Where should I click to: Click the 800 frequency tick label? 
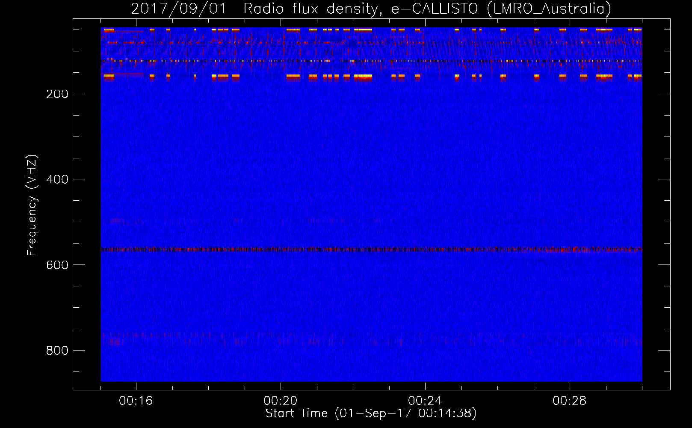[x=57, y=351]
